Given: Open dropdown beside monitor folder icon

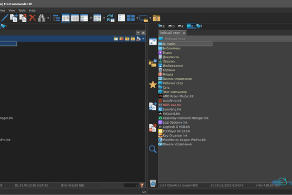Looking at the screenshot, I should (x=150, y=18).
